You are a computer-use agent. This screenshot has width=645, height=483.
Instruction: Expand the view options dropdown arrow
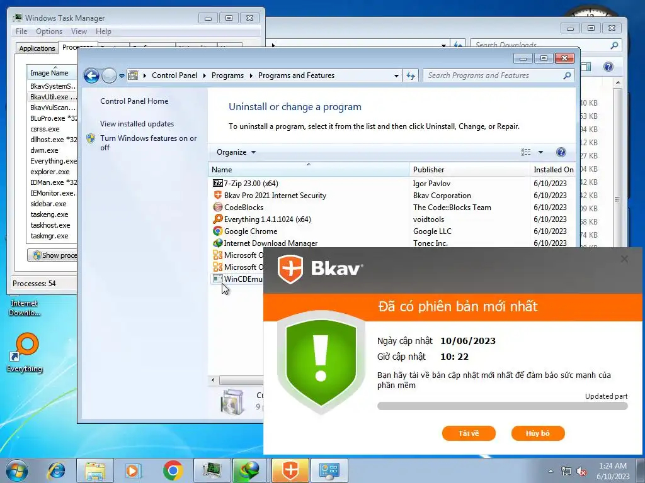[x=540, y=152]
